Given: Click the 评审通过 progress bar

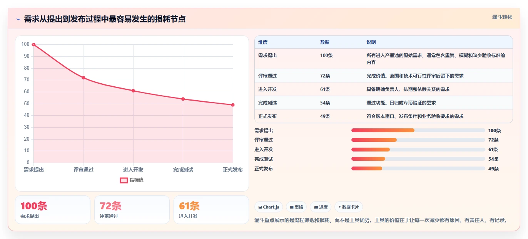Looking at the screenshot, I should point(418,140).
